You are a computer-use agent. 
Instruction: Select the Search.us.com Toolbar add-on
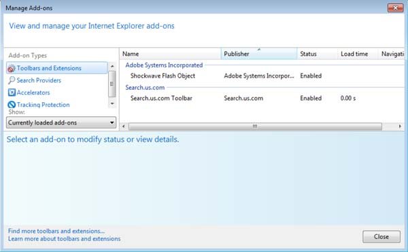[161, 98]
